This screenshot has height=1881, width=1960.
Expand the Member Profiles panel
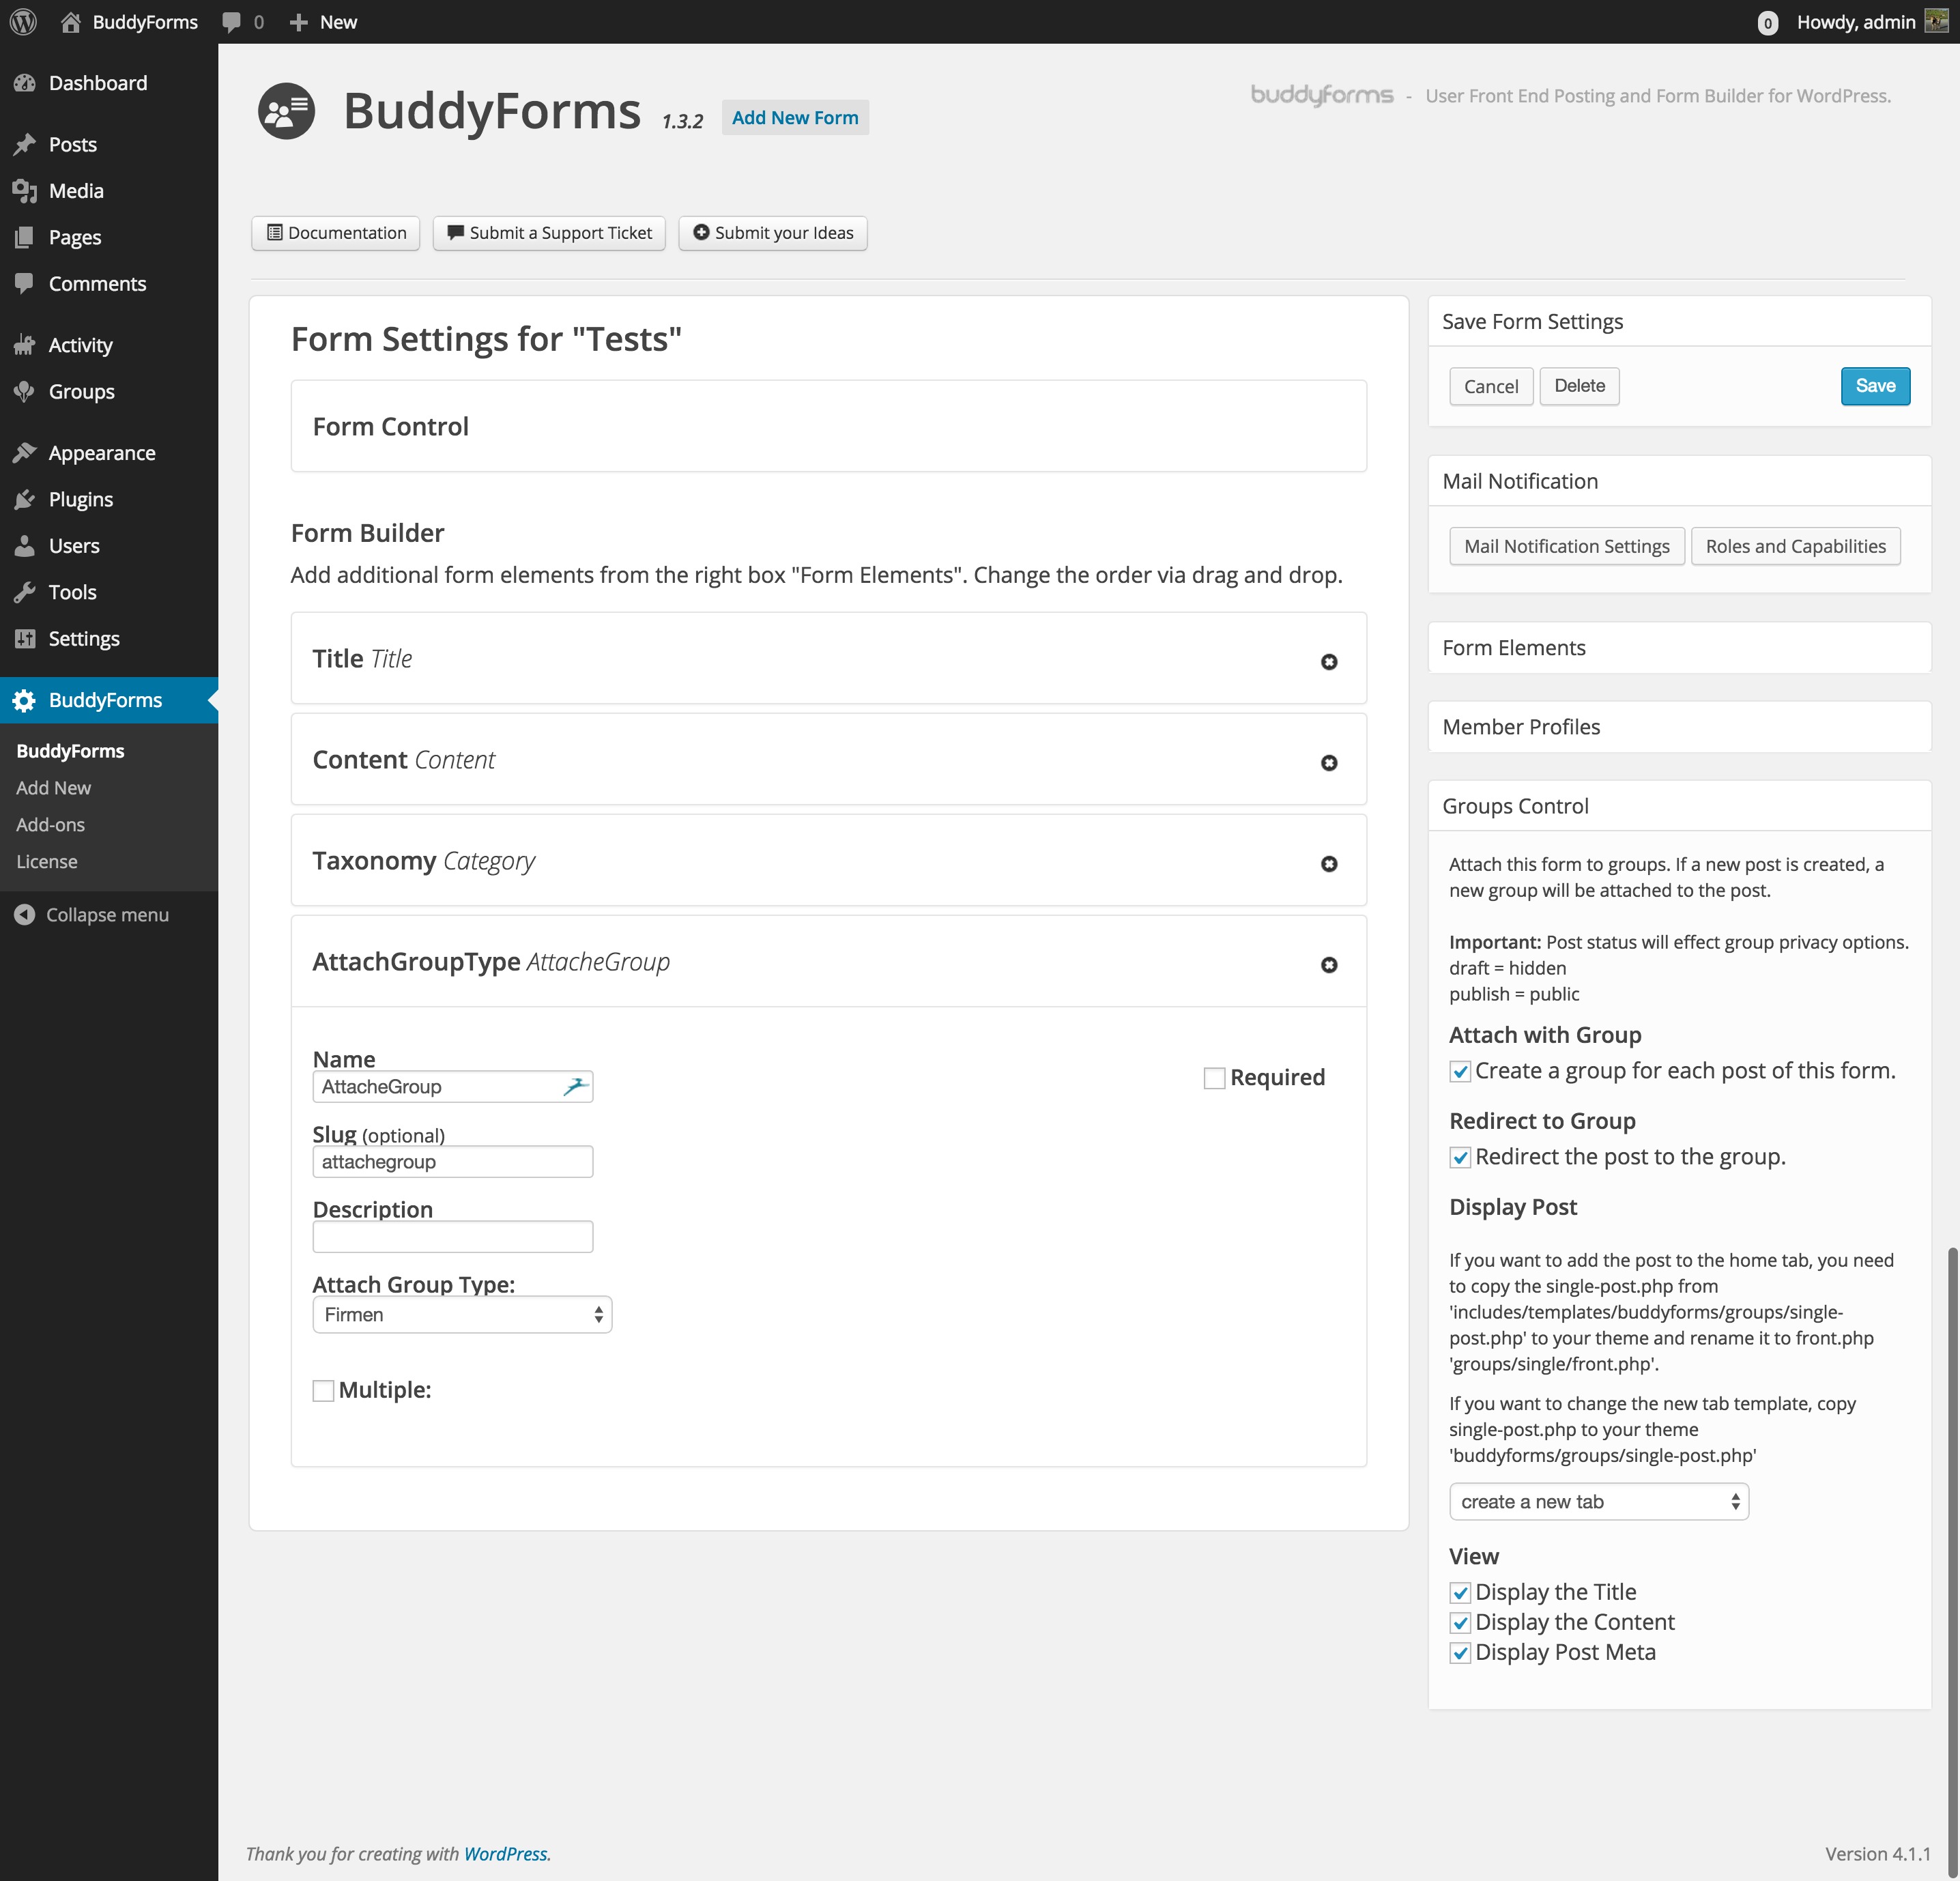[x=1679, y=726]
